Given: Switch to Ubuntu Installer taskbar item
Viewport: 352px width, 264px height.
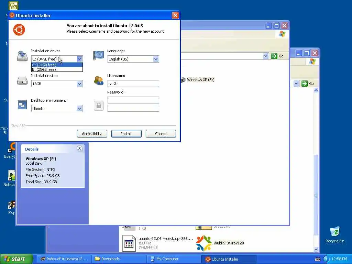Looking at the screenshot, I should [229, 259].
